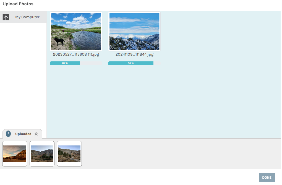The width and height of the screenshot is (282, 185).
Task: Select the snowy mountain photo thumbnail
Action: 134,31
